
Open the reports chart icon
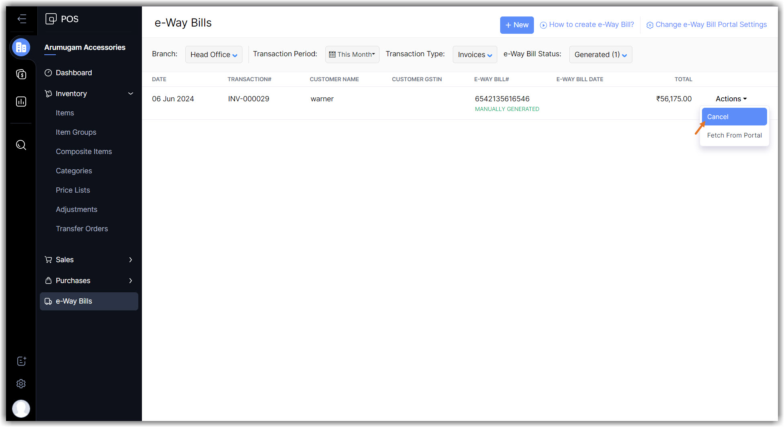pos(21,102)
